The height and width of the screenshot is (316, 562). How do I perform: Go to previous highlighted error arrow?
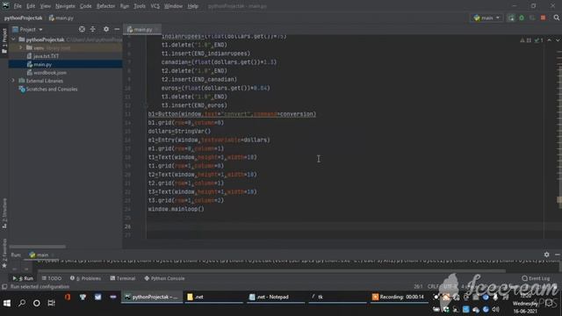click(x=550, y=40)
